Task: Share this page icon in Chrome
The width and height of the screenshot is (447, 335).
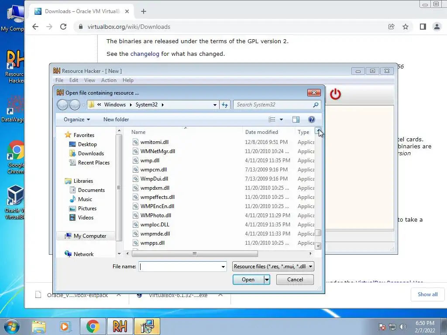Action: pos(391,27)
